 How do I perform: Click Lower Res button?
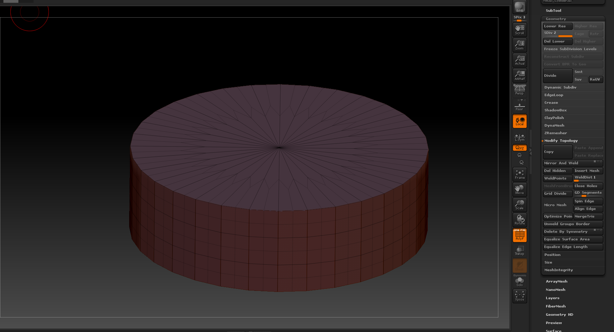558,26
